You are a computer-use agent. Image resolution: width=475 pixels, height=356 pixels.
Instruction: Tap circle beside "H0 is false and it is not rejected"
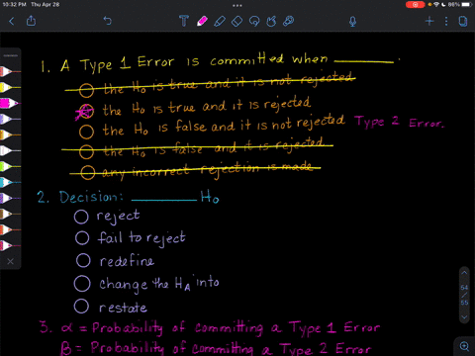pos(86,132)
